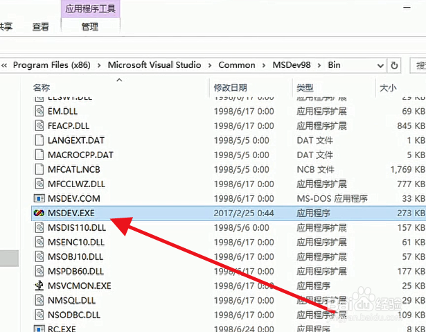Click the FEACP.DLL file icon
This screenshot has height=332, width=426.
click(39, 125)
